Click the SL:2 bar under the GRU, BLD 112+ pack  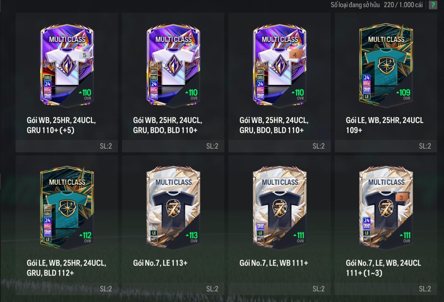pos(67,289)
